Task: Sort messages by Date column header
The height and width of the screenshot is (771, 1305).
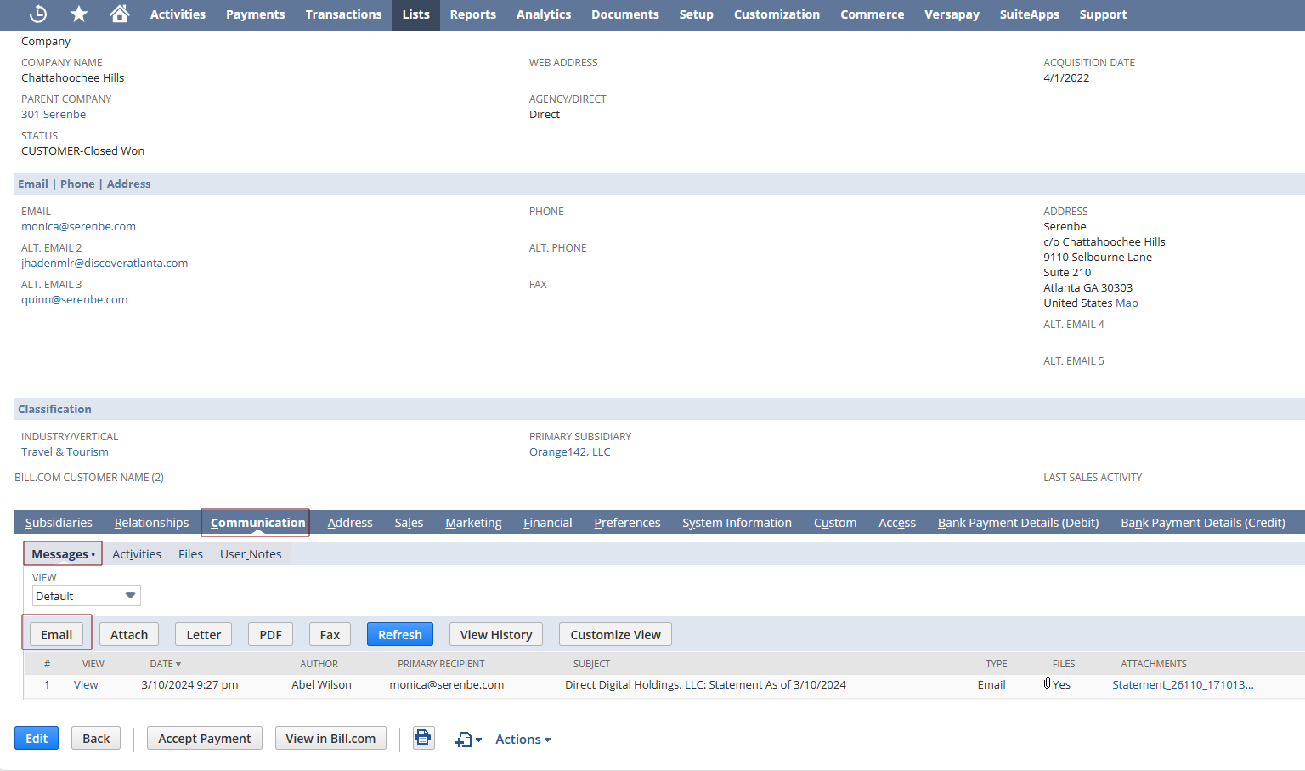Action: point(165,664)
